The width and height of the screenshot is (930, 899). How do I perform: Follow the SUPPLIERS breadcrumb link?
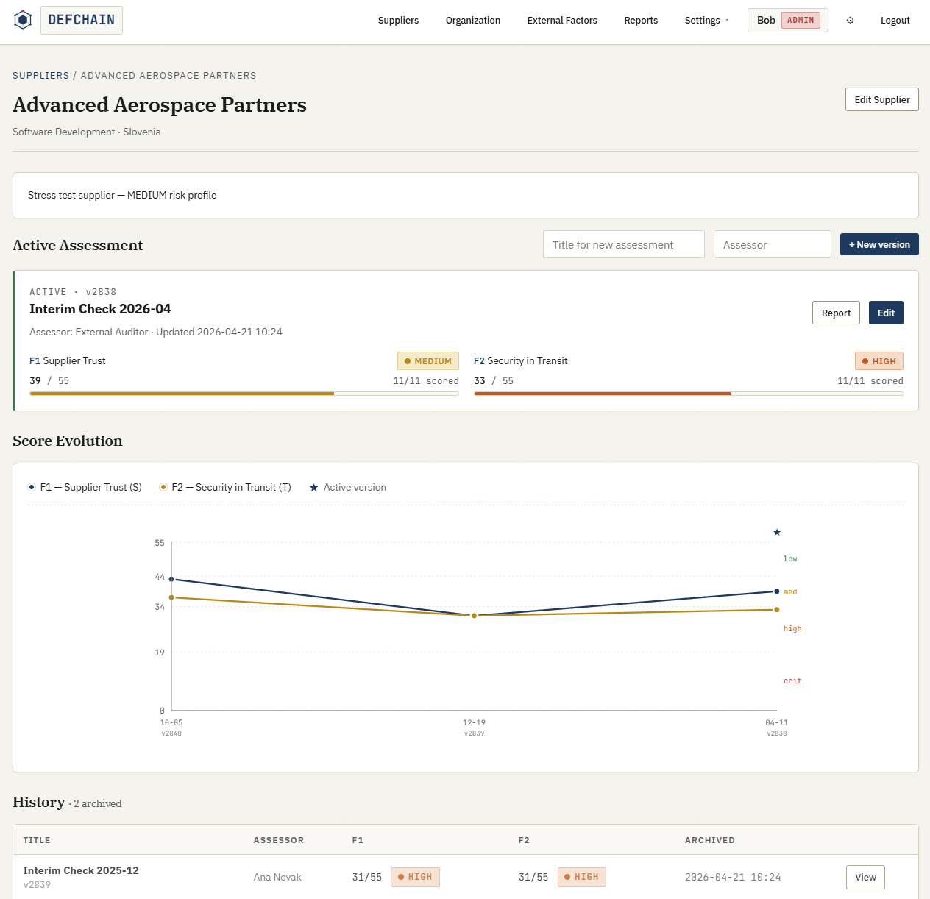coord(40,76)
